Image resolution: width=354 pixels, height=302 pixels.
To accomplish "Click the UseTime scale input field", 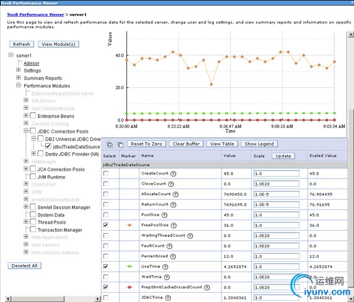I will pos(277,267).
